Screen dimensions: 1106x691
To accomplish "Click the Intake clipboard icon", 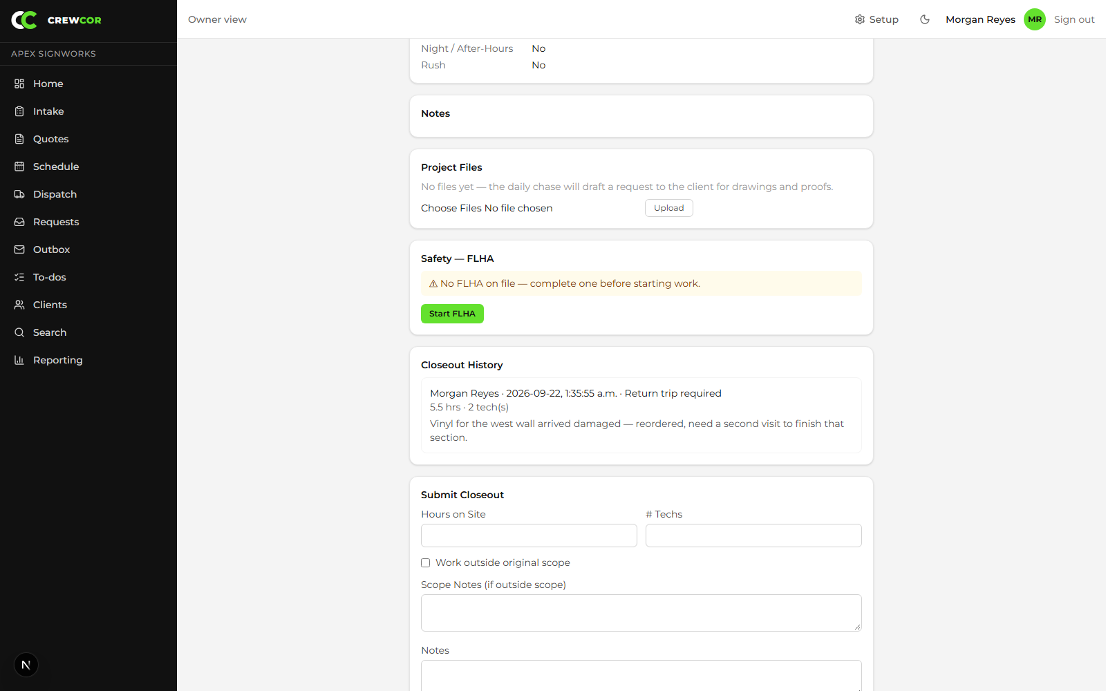I will 19,111.
